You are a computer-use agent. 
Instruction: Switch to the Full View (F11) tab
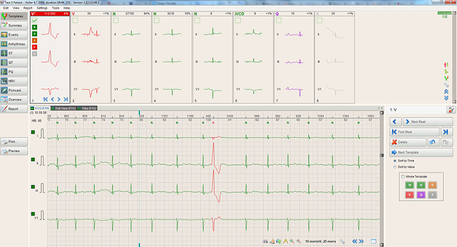pyautogui.click(x=63, y=108)
